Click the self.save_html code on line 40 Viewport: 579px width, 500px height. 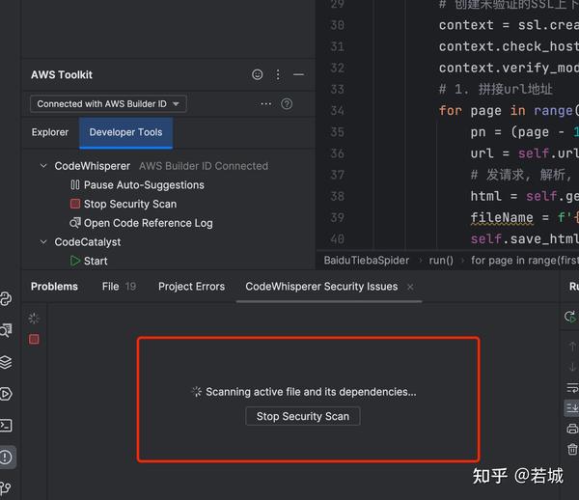[x=525, y=239]
